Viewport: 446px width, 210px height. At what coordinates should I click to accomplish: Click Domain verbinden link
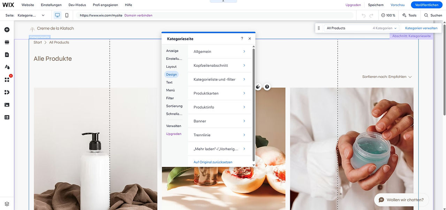pos(138,15)
